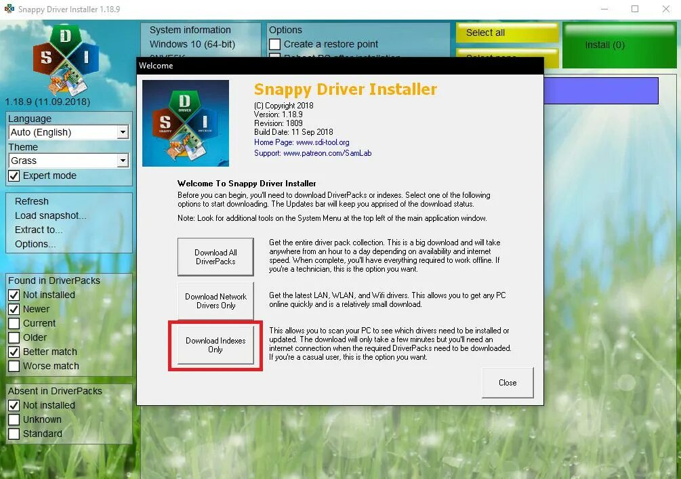The width and height of the screenshot is (681, 479).
Task: Click the yellow Select all button
Action: [507, 33]
